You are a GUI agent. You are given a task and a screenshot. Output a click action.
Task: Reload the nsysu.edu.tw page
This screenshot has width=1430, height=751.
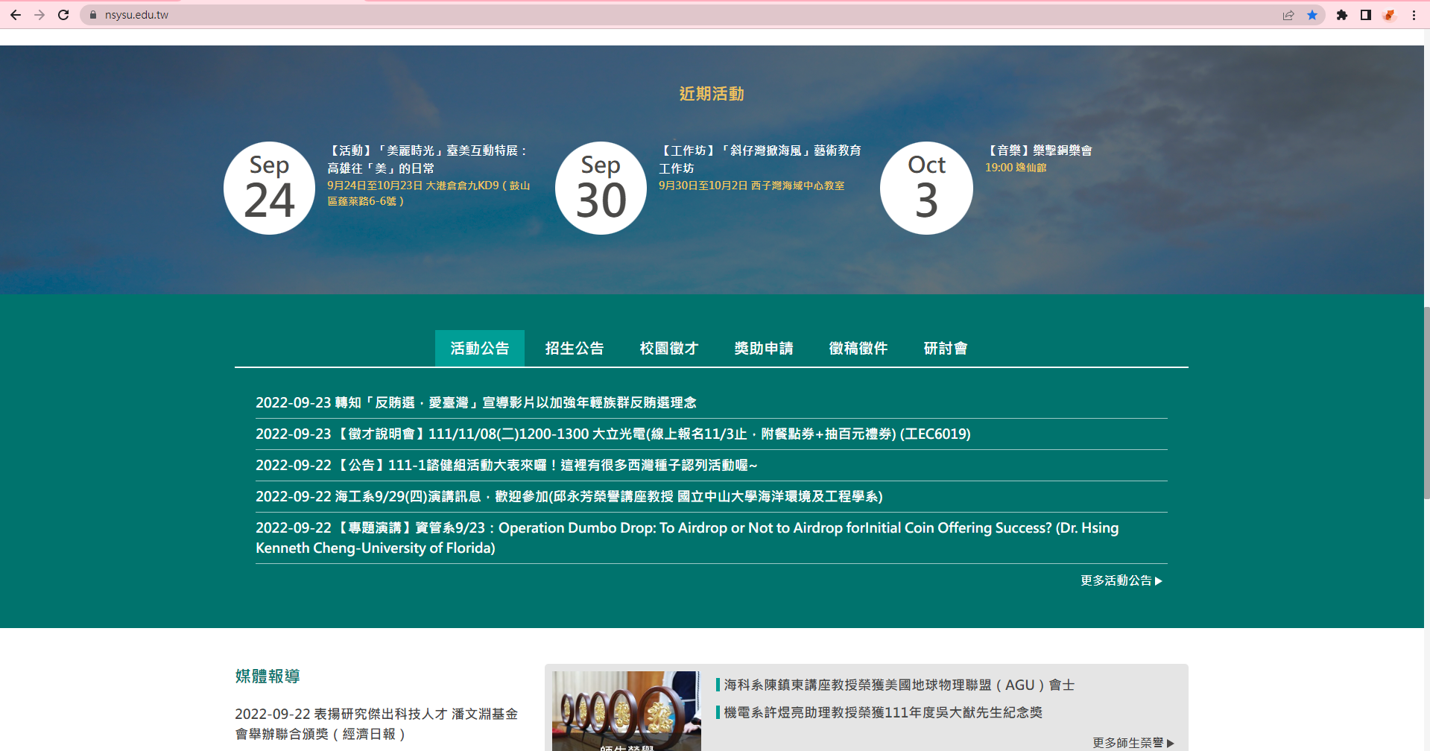[63, 15]
